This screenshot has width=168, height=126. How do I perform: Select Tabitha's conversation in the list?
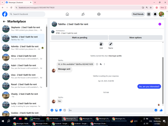coord(23,38)
